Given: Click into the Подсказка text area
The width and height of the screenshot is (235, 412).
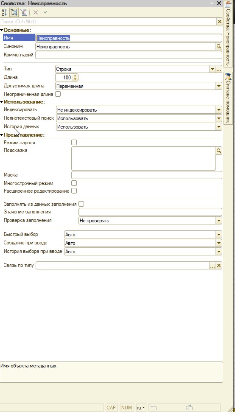Looking at the screenshot, I should click(144, 158).
